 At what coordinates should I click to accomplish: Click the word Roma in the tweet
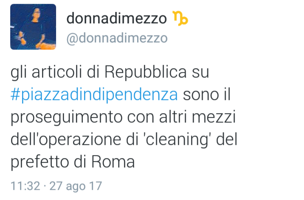point(113,161)
